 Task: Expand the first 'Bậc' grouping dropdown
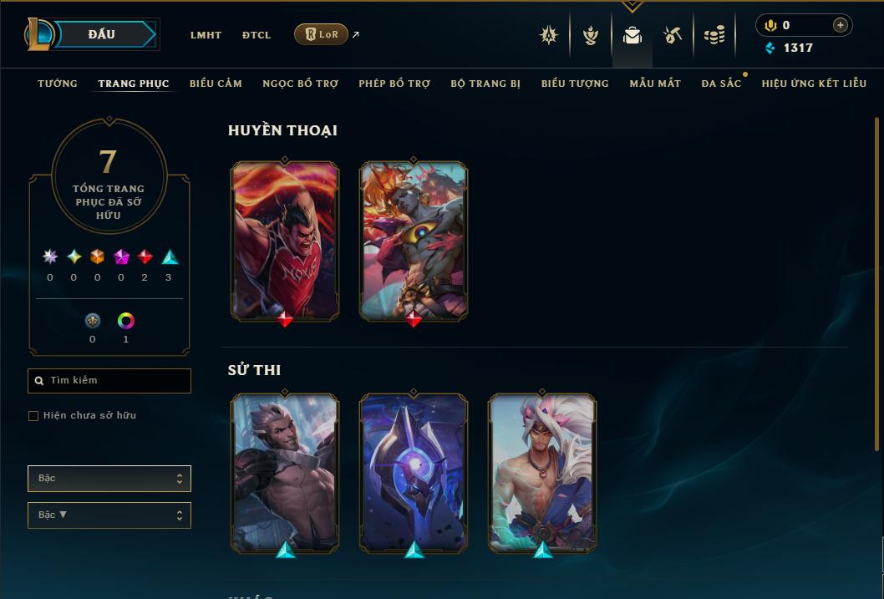click(x=109, y=479)
